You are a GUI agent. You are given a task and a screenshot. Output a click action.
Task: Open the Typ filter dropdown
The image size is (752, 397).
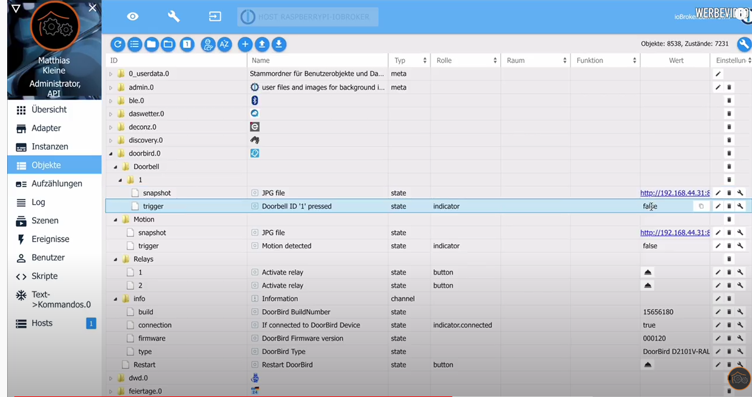[409, 60]
